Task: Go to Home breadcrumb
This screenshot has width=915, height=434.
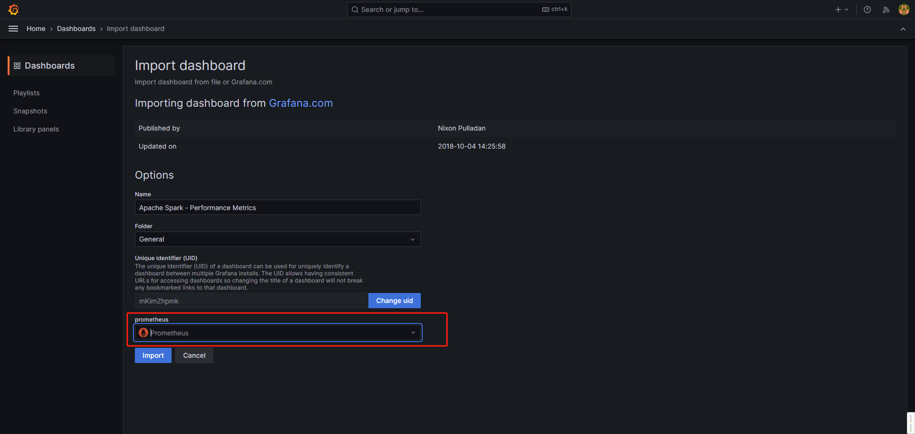Action: click(x=36, y=29)
